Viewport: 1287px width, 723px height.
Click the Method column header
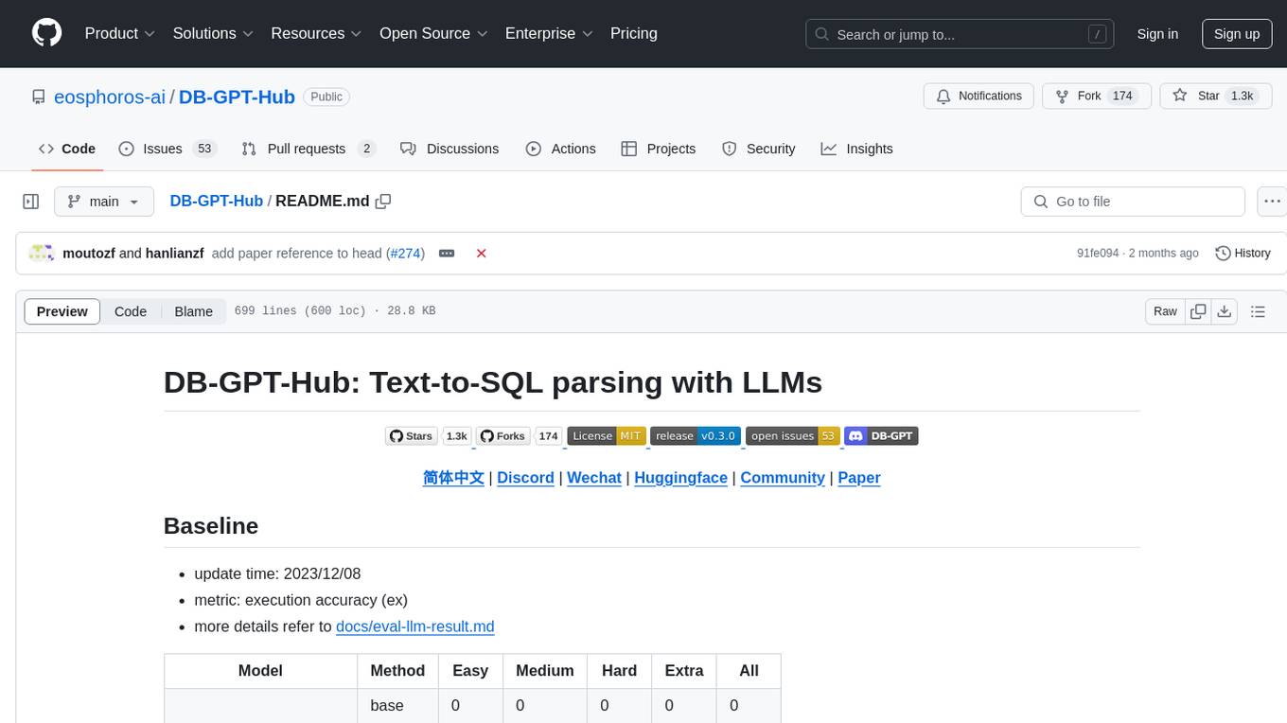pos(397,671)
